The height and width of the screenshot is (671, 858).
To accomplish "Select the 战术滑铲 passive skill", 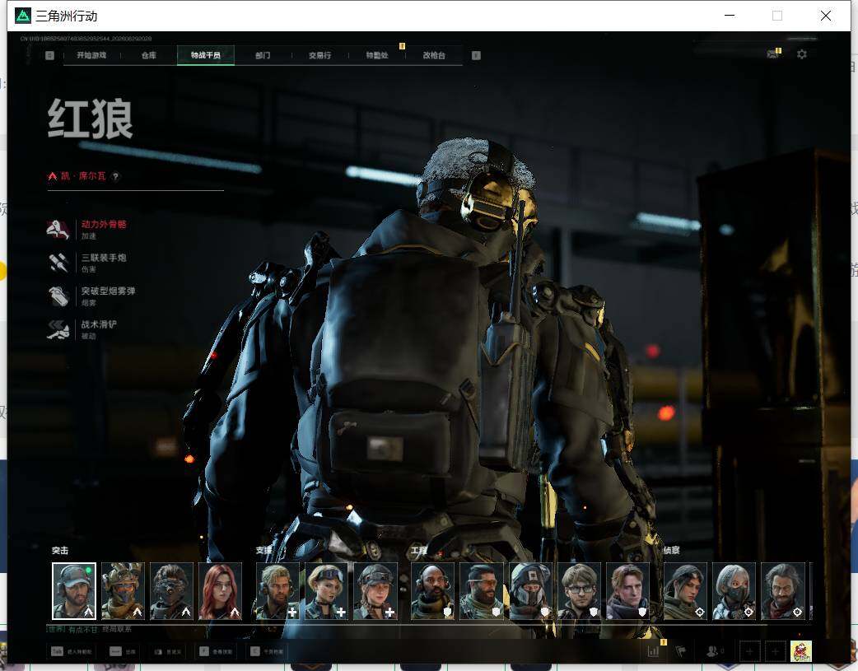I will (x=82, y=330).
